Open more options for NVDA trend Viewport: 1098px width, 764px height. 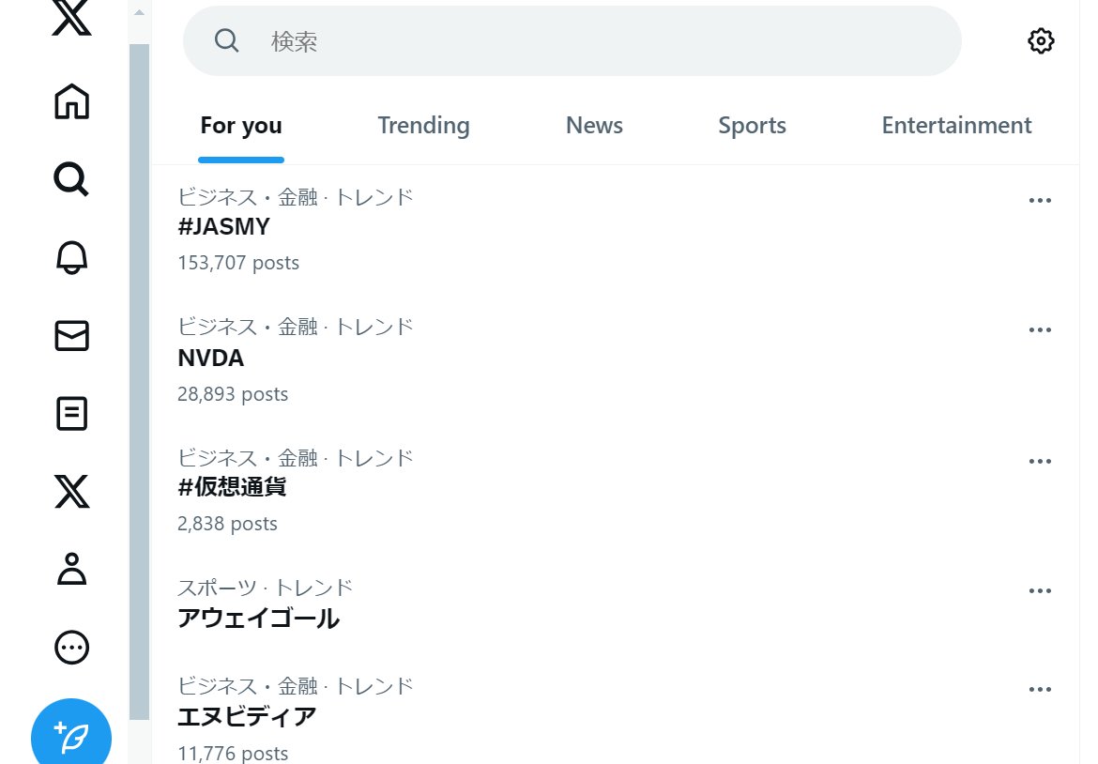click(x=1040, y=329)
